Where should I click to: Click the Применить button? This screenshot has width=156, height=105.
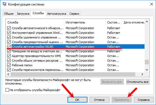point(122,100)
